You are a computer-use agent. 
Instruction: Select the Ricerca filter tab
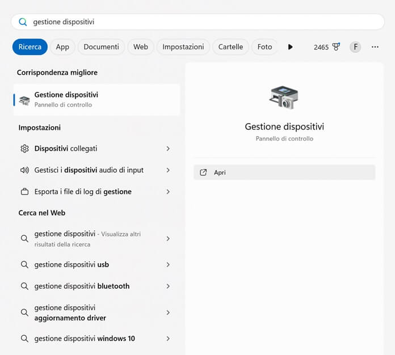pos(30,47)
